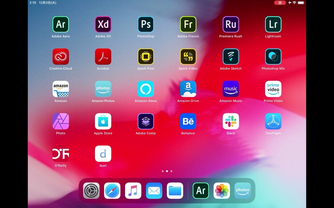Screen dimensions: 334x208
Task: Tap the date 12月3日(火) in status bar
Action: click(48, 3)
